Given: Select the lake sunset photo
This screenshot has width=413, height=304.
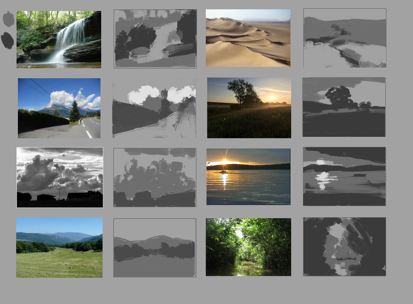Looking at the screenshot, I should 248,177.
